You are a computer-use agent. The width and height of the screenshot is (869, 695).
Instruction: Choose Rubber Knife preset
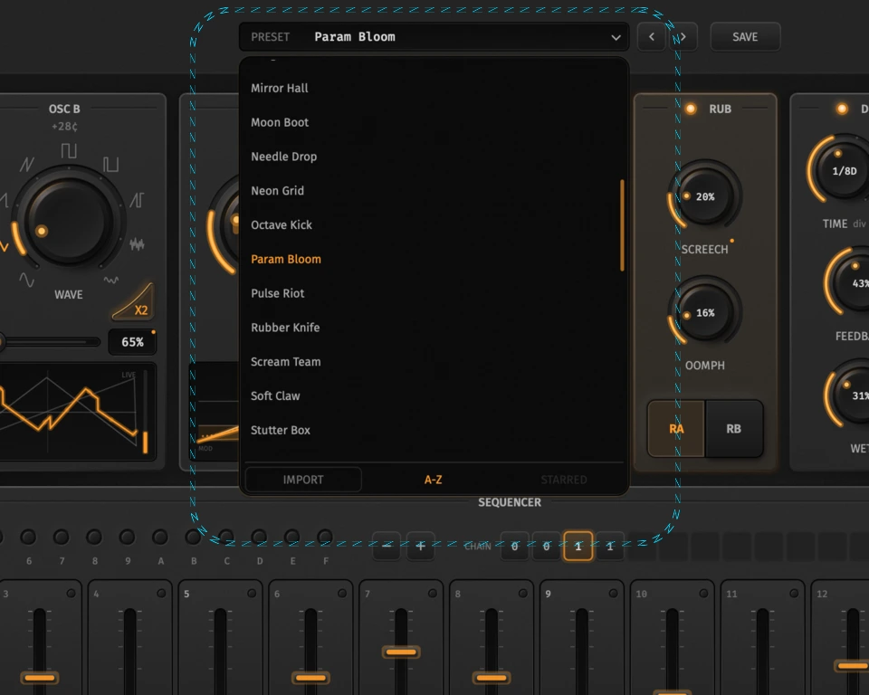[x=433, y=328]
